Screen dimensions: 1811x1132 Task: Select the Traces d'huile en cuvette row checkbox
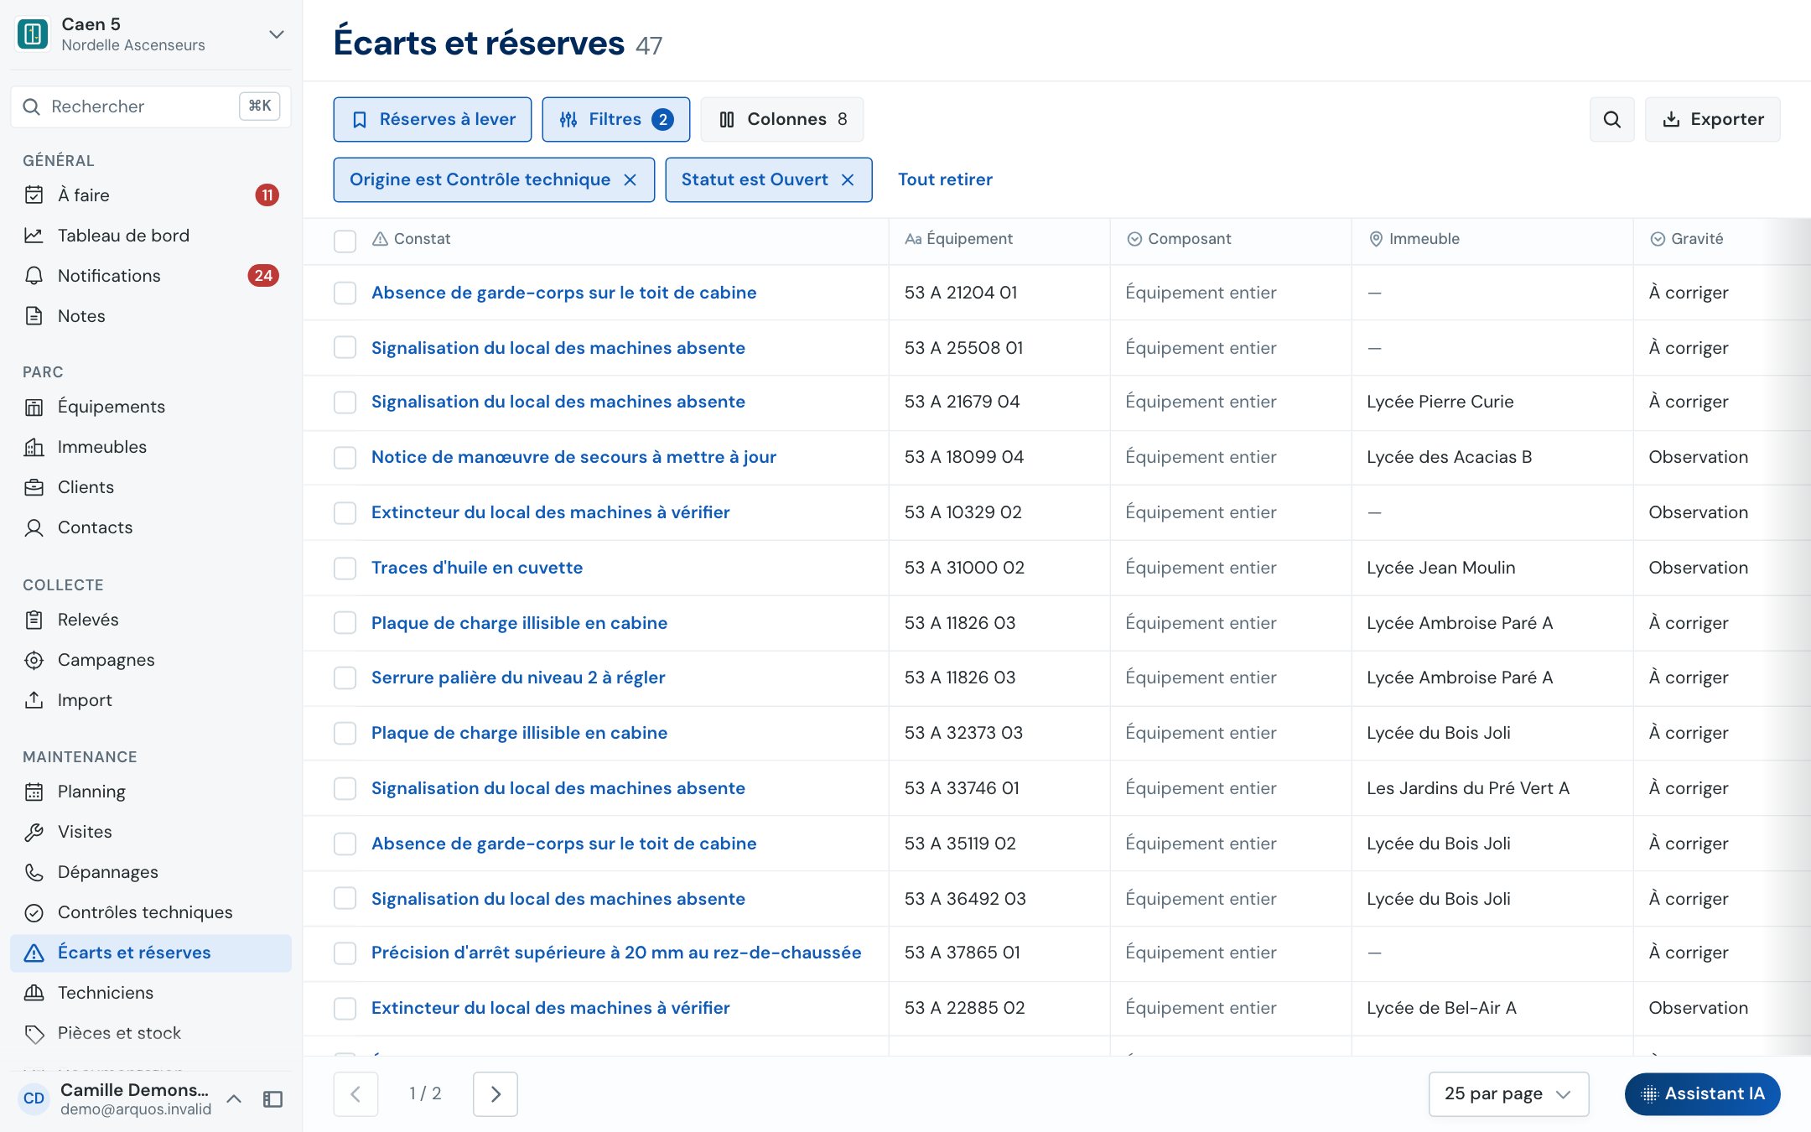[345, 568]
